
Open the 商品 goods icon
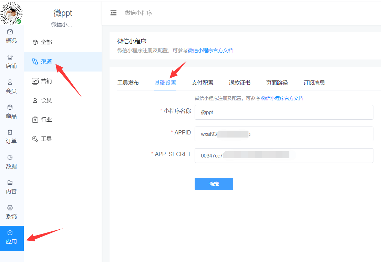(x=10, y=107)
